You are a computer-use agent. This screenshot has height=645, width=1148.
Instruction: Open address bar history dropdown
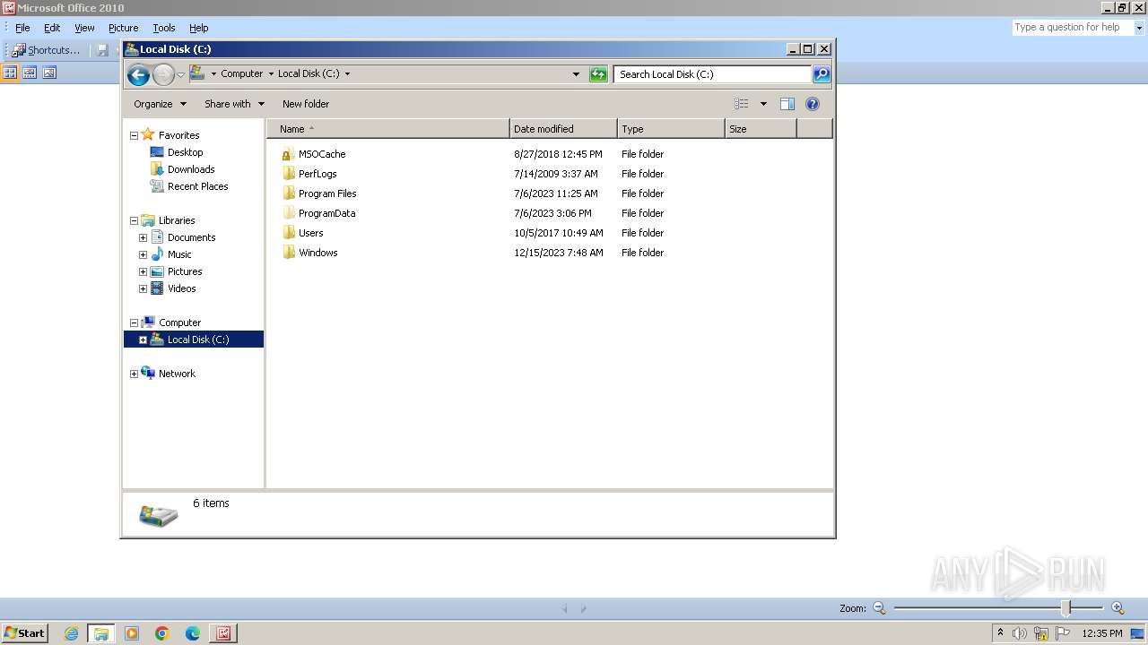point(576,74)
